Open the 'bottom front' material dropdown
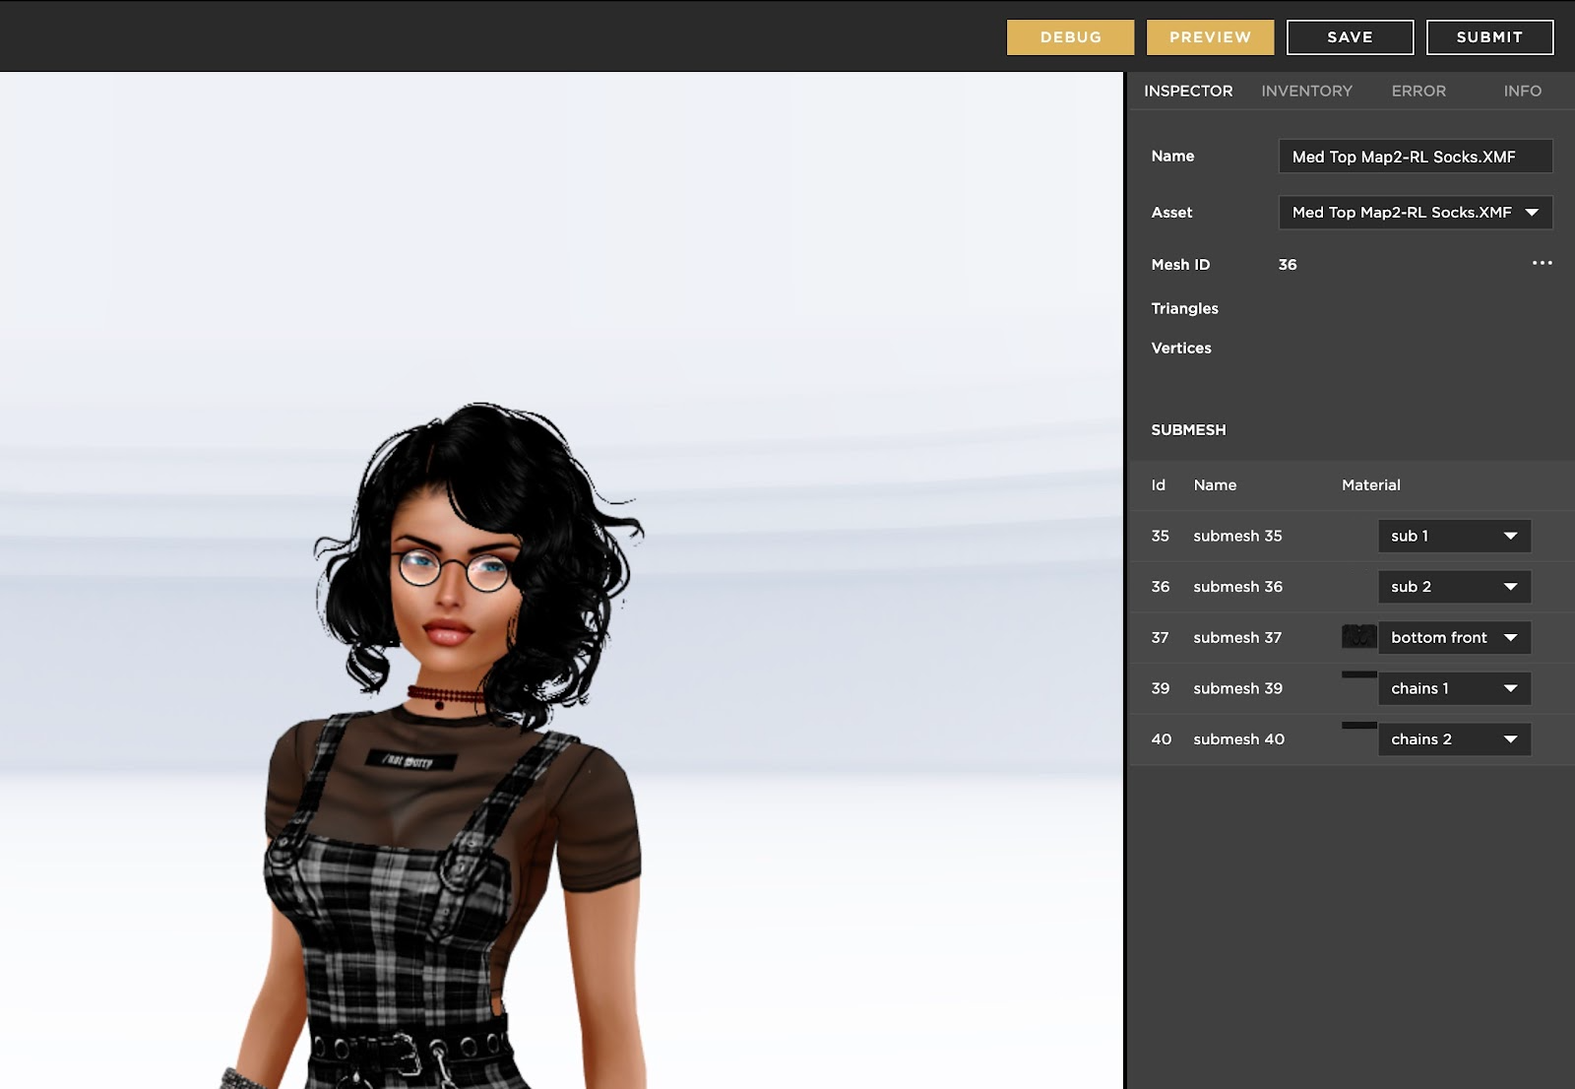The image size is (1575, 1089). [x=1454, y=637]
